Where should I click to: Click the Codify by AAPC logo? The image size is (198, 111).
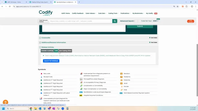tap(45, 13)
